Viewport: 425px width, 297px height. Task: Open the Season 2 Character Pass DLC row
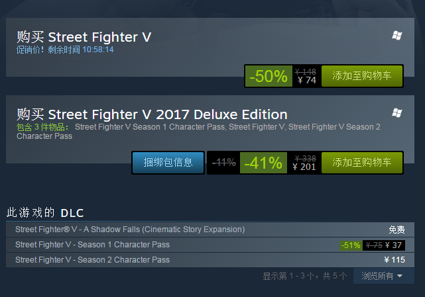(x=92, y=260)
